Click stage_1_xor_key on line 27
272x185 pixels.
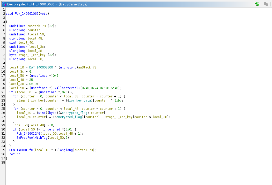119,117
